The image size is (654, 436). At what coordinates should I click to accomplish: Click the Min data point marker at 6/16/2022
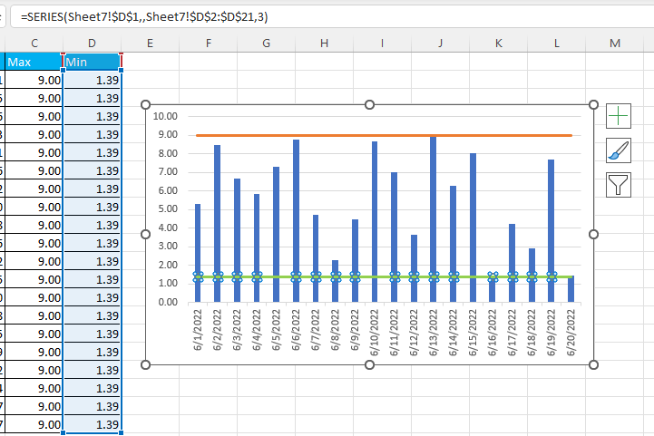pos(493,276)
